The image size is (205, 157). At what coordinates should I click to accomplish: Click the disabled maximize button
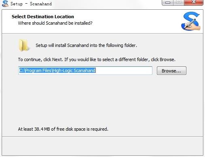(179, 2)
